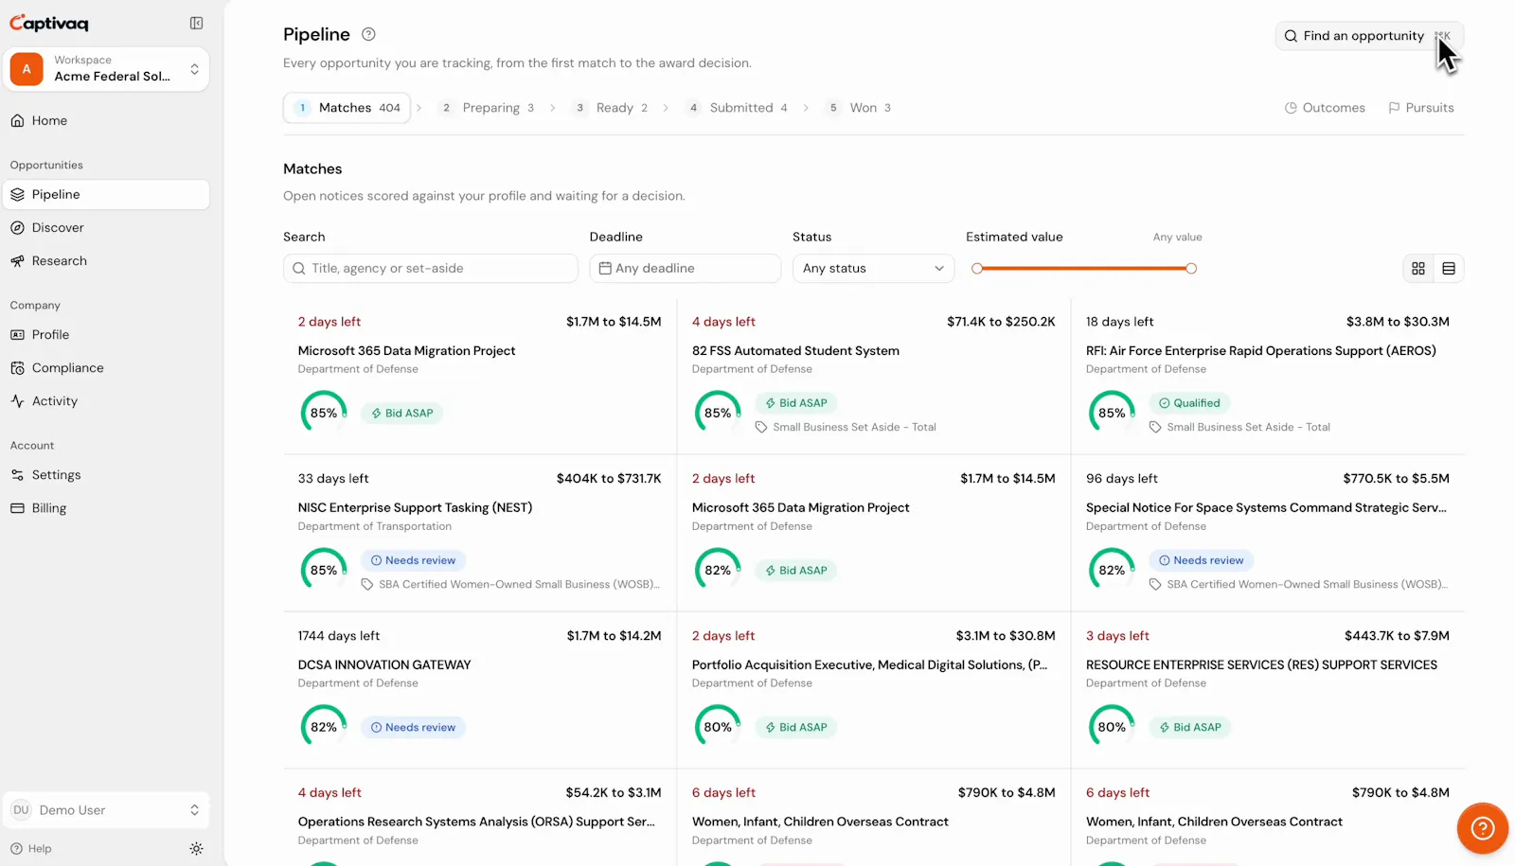Click the Compliance shield icon
The image size is (1515, 866).
(17, 368)
